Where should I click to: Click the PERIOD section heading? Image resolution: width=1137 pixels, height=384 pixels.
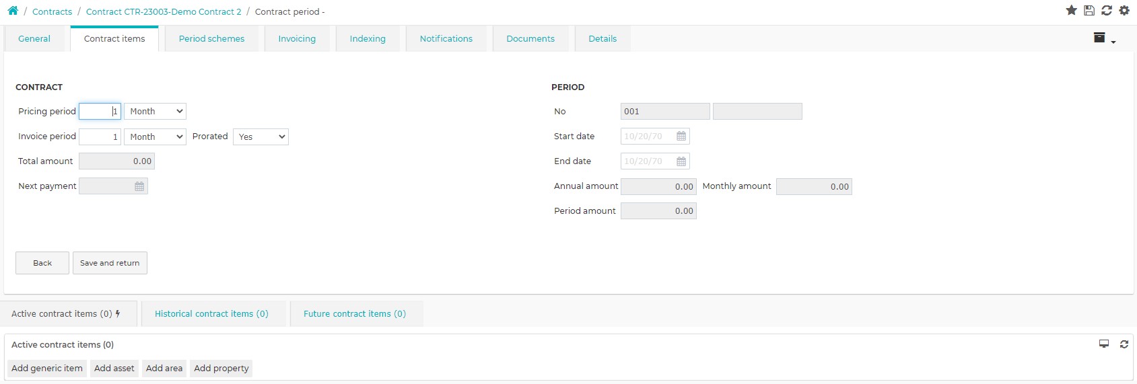(567, 87)
